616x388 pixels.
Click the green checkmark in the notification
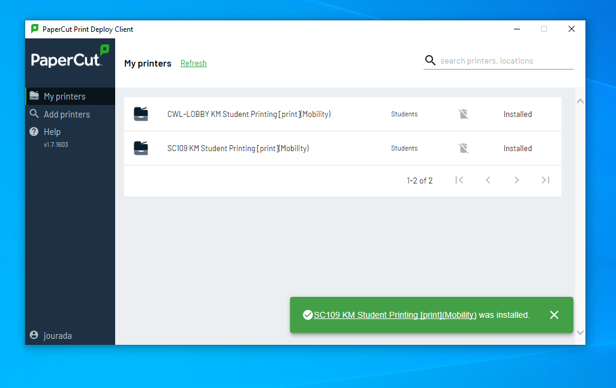[308, 315]
